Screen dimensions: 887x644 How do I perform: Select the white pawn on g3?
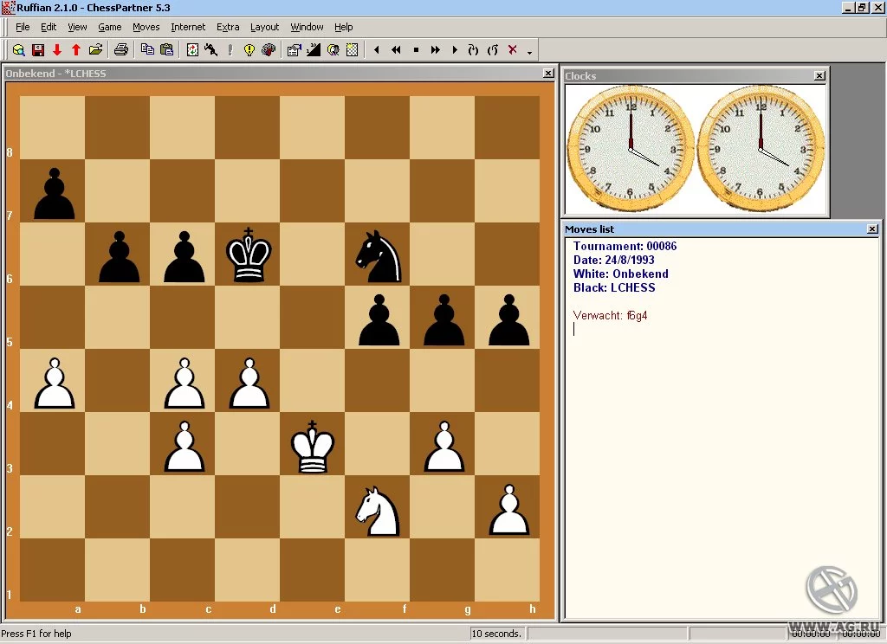pyautogui.click(x=443, y=444)
